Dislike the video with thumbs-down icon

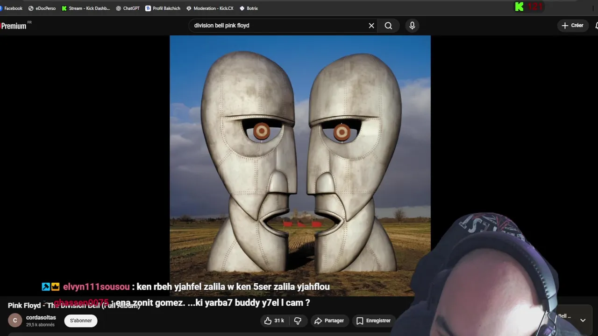[298, 321]
